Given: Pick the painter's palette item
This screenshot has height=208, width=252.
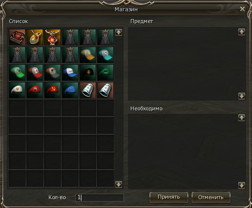Looking at the screenshot, I should [35, 37].
